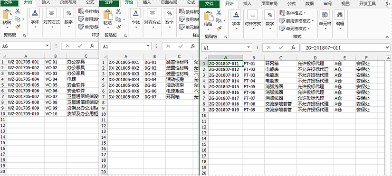
Task: Click Paste icon in right window
Action: [208, 17]
